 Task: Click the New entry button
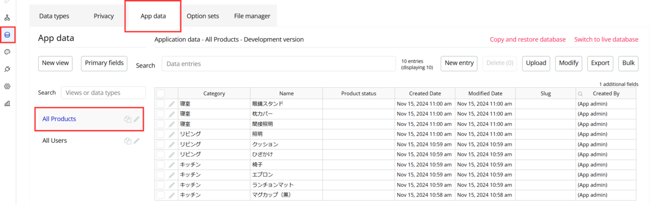tap(459, 63)
